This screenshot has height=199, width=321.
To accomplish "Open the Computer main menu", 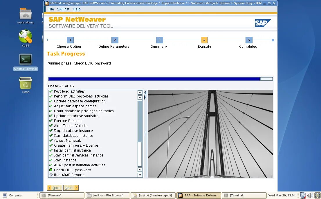I will click(x=13, y=195).
